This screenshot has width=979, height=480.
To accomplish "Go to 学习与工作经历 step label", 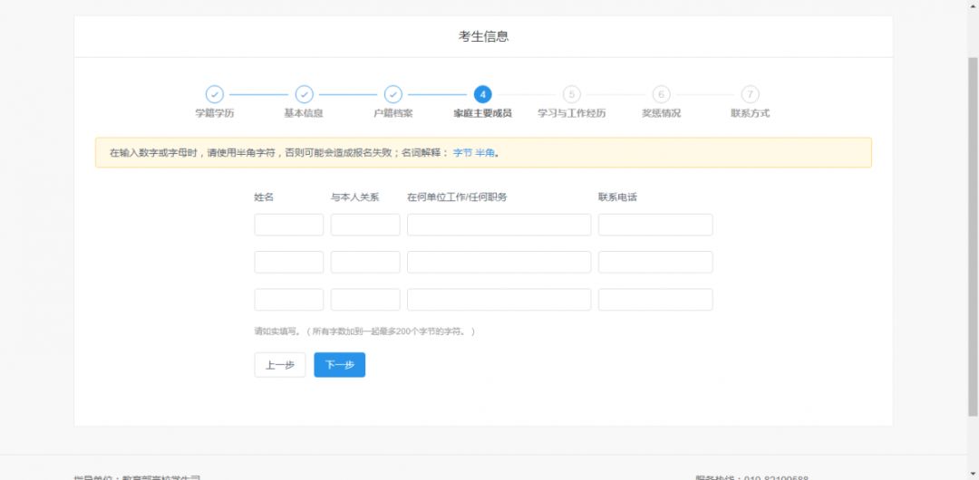I will click(x=571, y=113).
